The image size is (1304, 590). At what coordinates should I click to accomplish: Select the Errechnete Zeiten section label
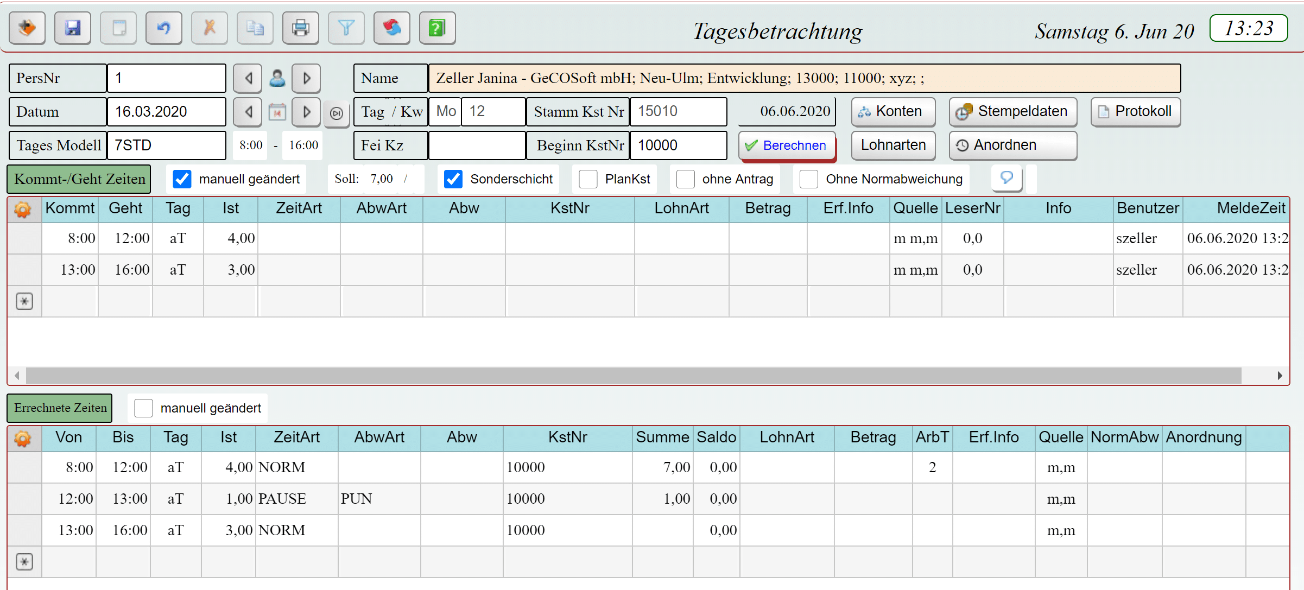[x=60, y=408]
